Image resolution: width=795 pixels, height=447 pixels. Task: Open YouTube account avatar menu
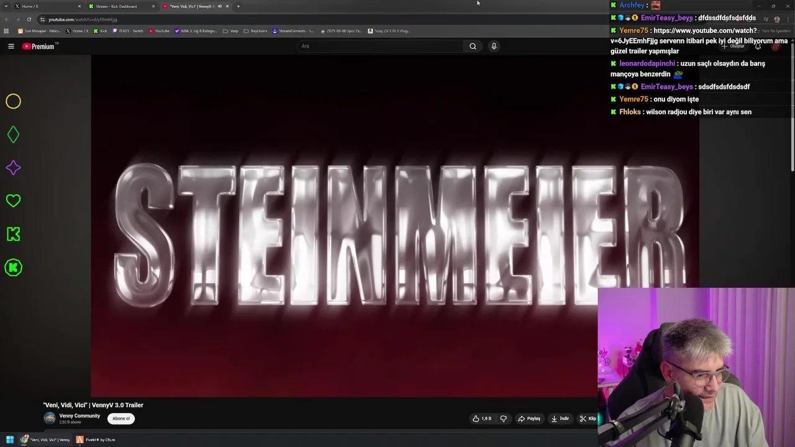pos(777,46)
